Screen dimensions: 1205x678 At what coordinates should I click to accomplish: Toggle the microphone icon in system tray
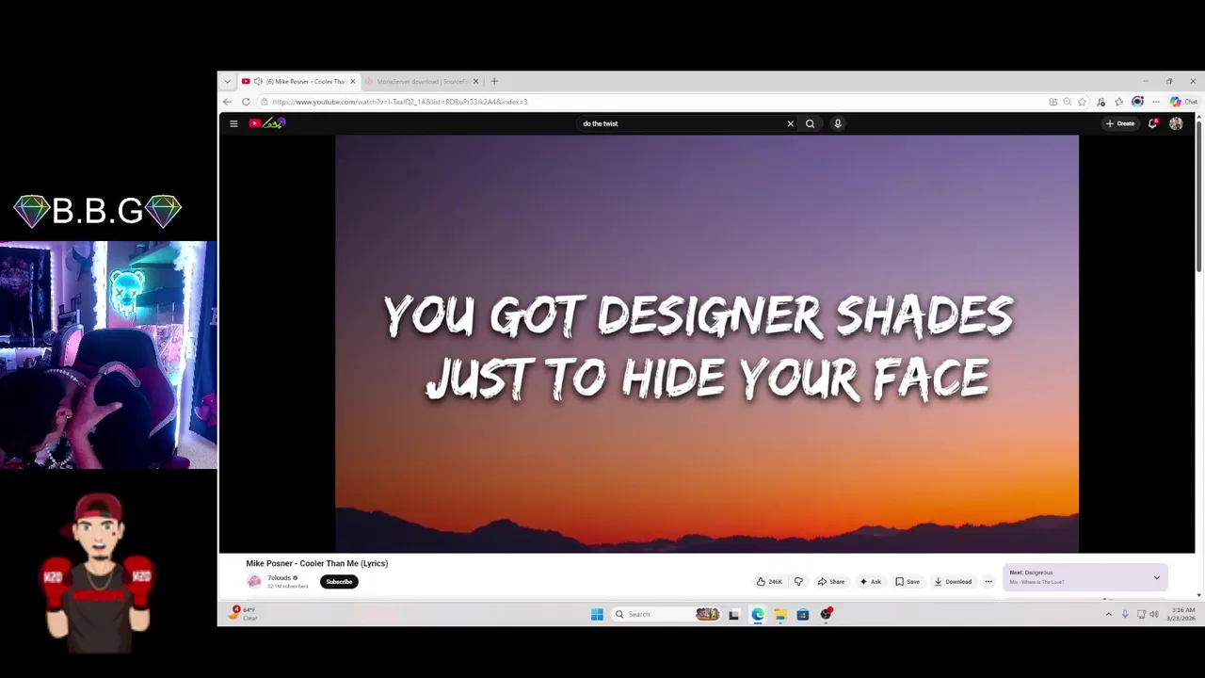coord(1125,614)
